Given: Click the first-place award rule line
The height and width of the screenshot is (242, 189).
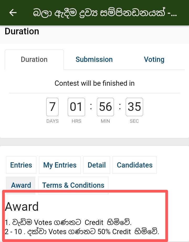Looking at the screenshot, I should point(68,222).
